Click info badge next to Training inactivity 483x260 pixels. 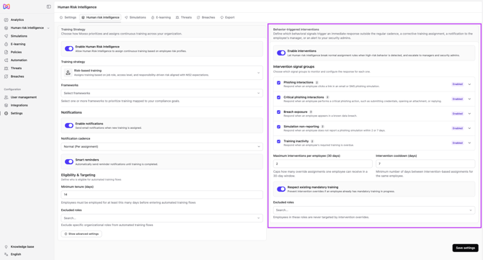coord(312,141)
